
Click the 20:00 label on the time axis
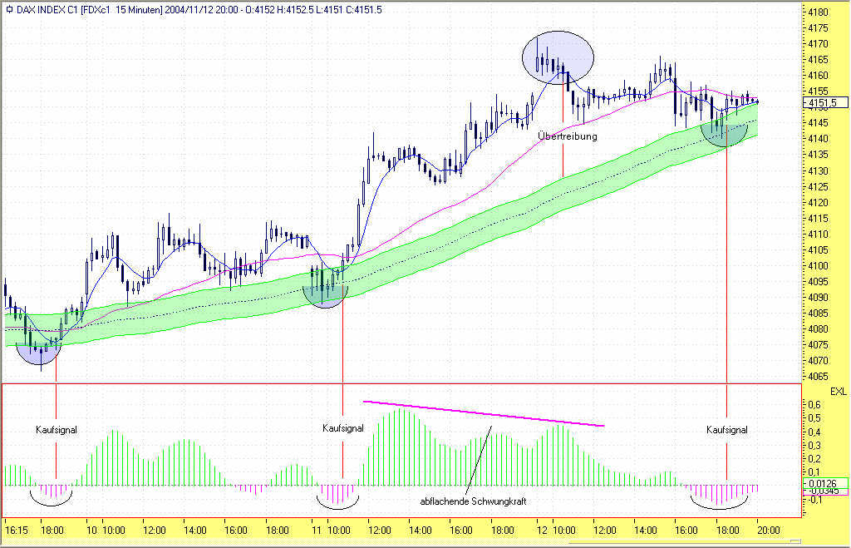[x=769, y=530]
